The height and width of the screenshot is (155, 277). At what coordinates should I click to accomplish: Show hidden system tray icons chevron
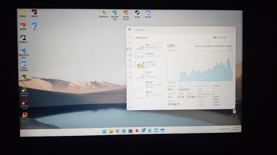click(213, 129)
